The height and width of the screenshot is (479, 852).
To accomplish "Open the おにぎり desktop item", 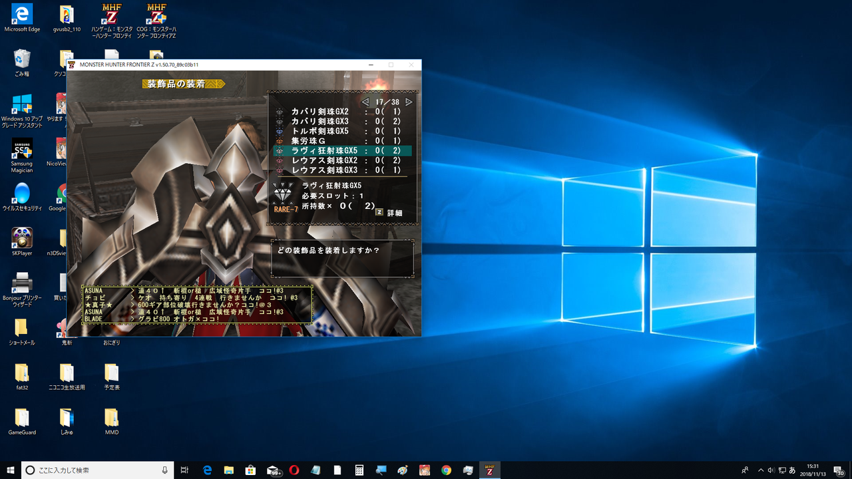I will coord(111,343).
